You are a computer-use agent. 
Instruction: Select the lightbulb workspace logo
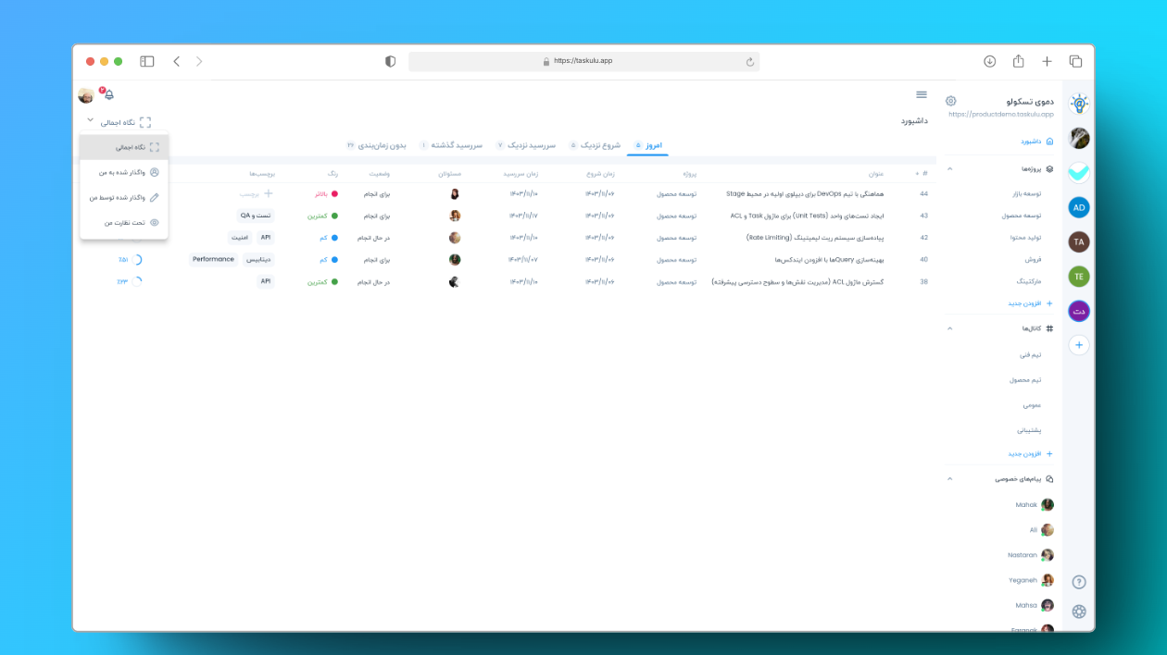point(1079,104)
